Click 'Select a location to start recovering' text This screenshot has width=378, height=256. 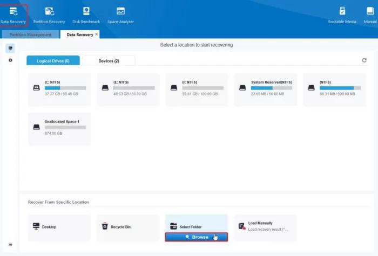click(197, 45)
